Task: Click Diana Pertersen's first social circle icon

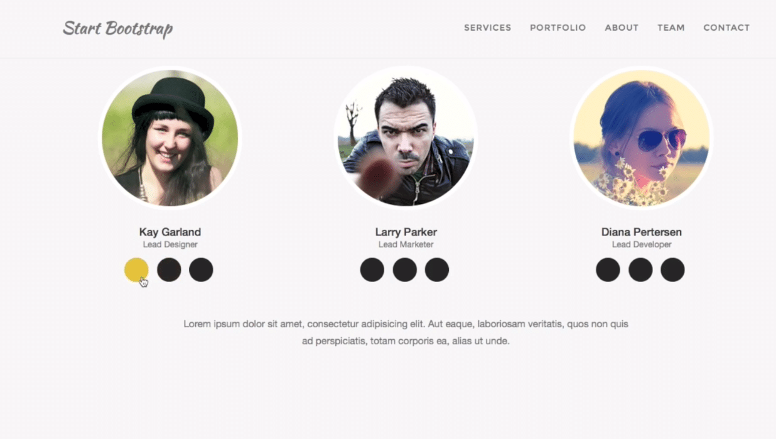Action: [608, 270]
